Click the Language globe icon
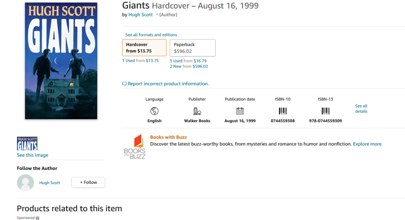This screenshot has height=220, width=405. pyautogui.click(x=154, y=111)
